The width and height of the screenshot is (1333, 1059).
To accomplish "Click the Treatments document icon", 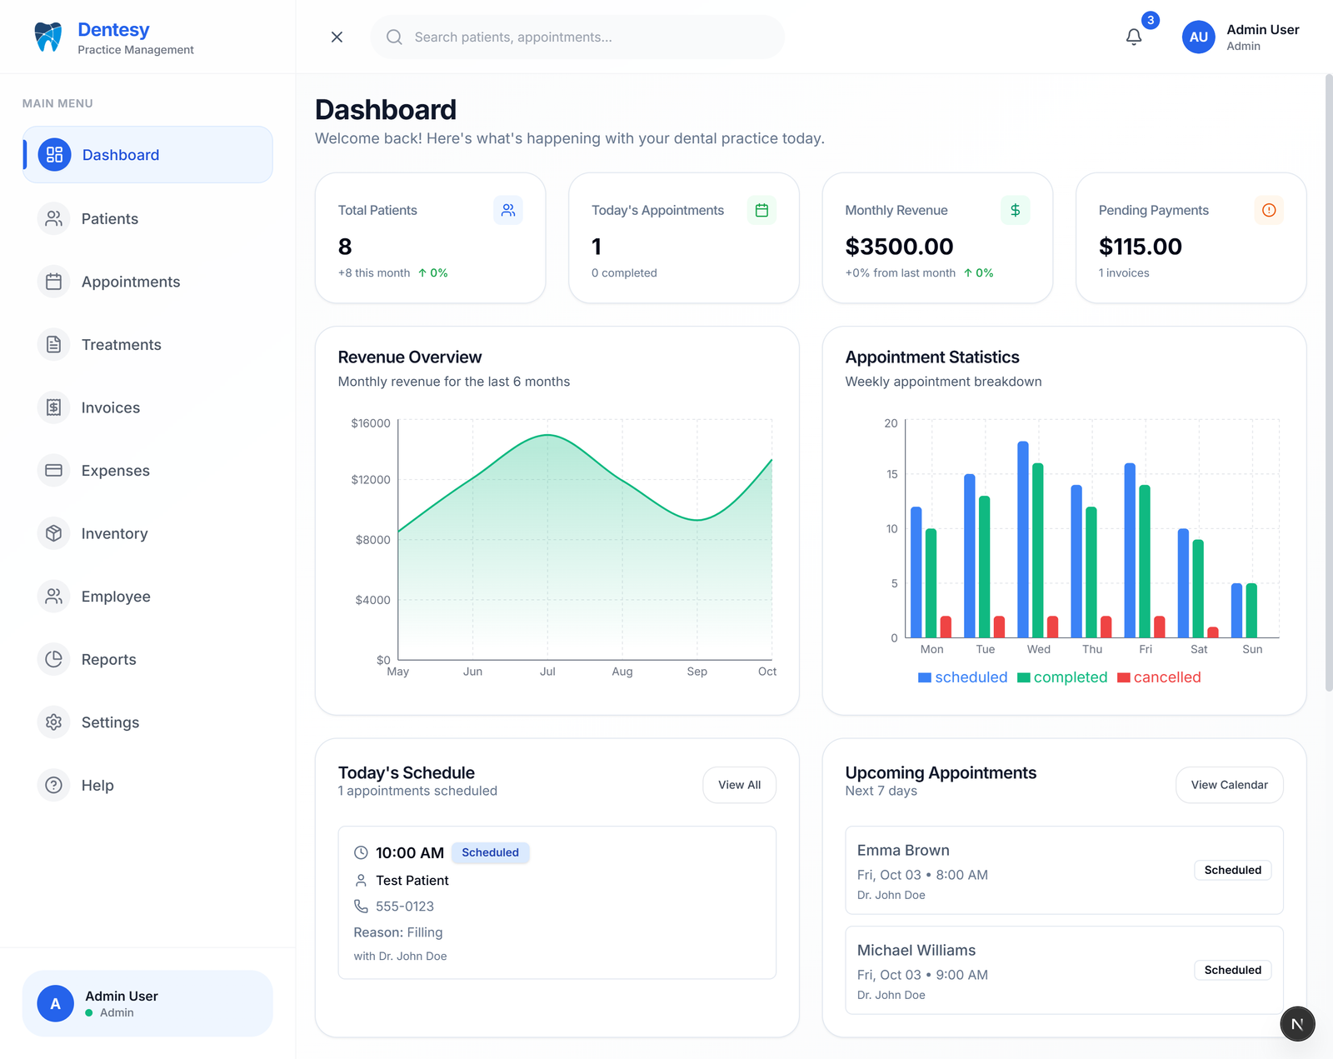I will [x=53, y=344].
